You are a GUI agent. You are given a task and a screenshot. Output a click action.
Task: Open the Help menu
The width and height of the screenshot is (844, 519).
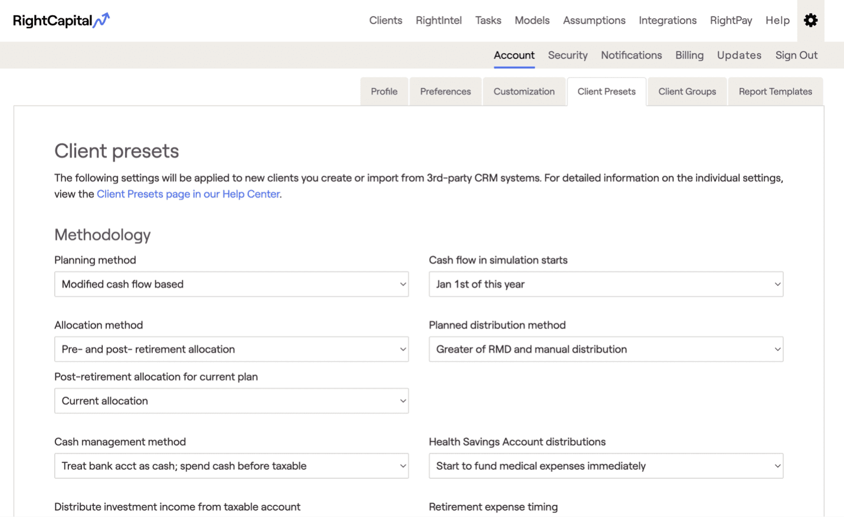(777, 21)
